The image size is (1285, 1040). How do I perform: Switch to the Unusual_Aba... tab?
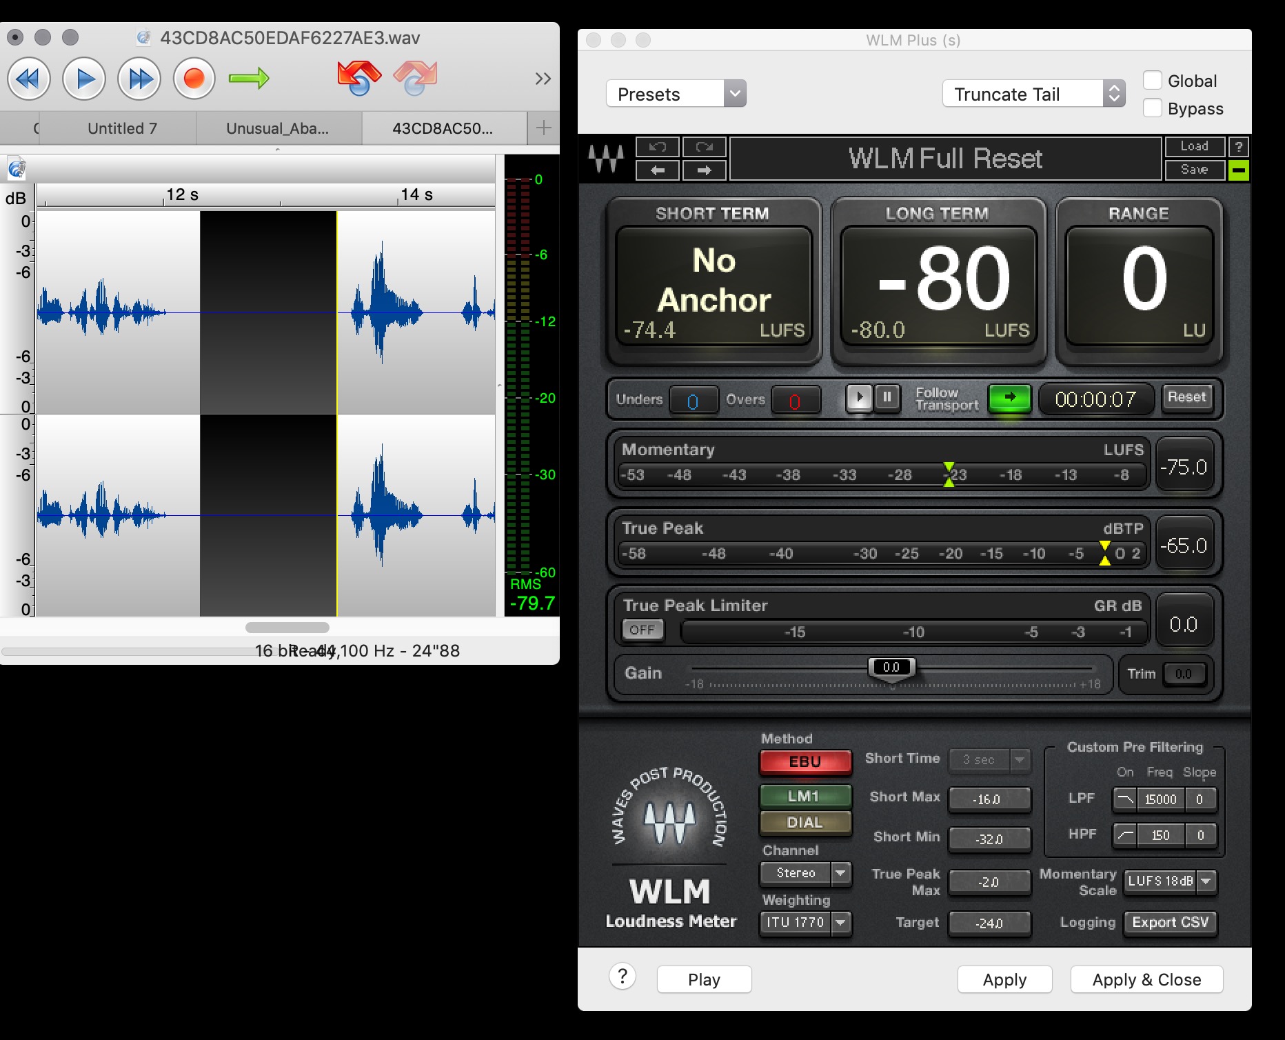(x=277, y=128)
